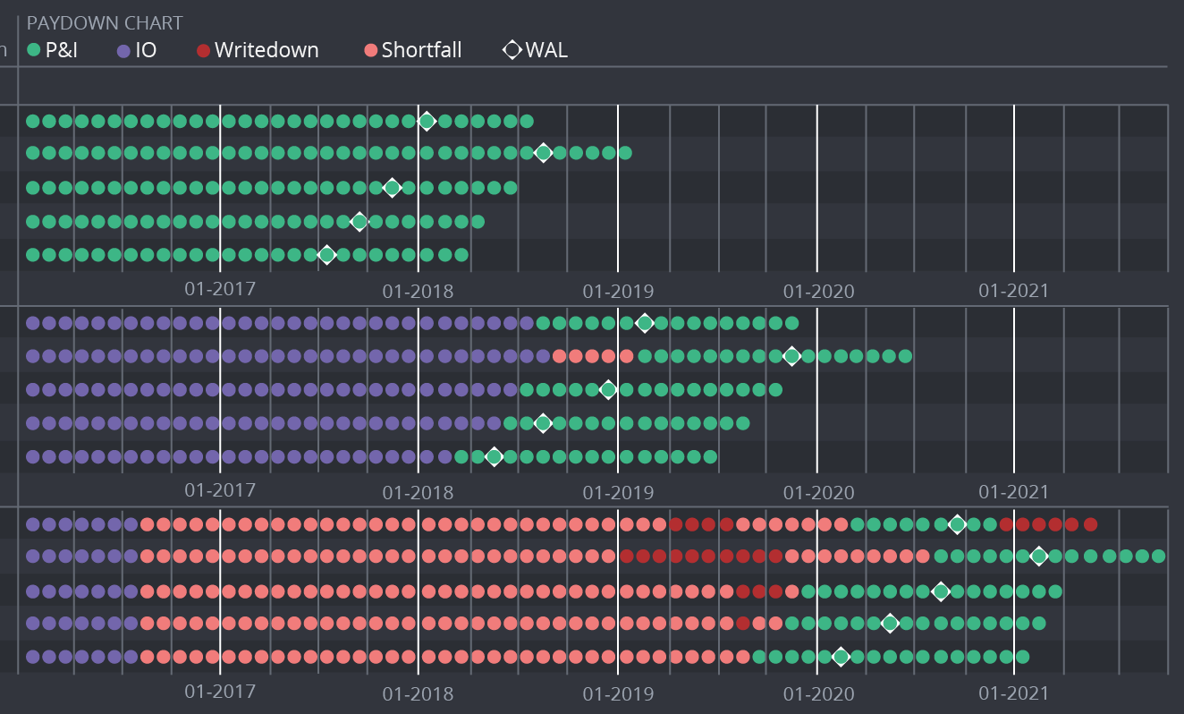The image size is (1184, 714).
Task: Select WAL diamond in top chart's fifth row
Action: (x=326, y=255)
